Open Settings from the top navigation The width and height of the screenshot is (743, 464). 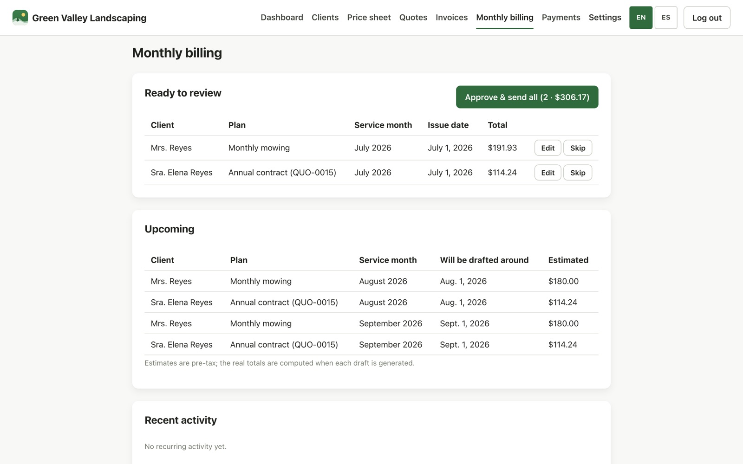605,17
